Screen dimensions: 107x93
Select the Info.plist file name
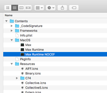pos(26,35)
